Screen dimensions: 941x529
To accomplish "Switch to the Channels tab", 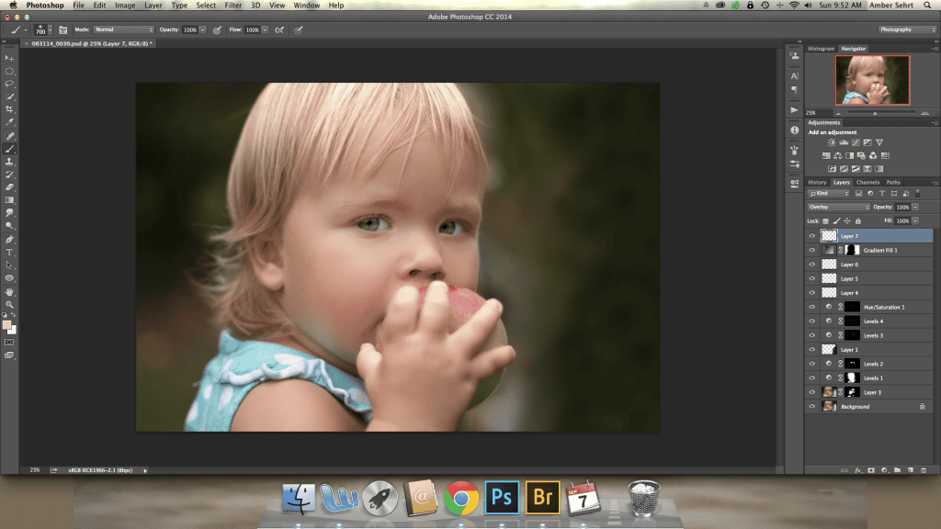I will 868,183.
